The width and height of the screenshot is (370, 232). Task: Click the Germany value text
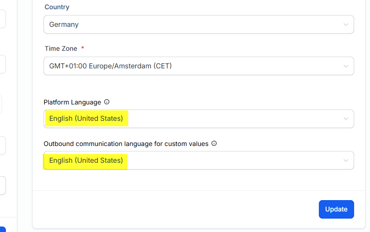(x=64, y=25)
